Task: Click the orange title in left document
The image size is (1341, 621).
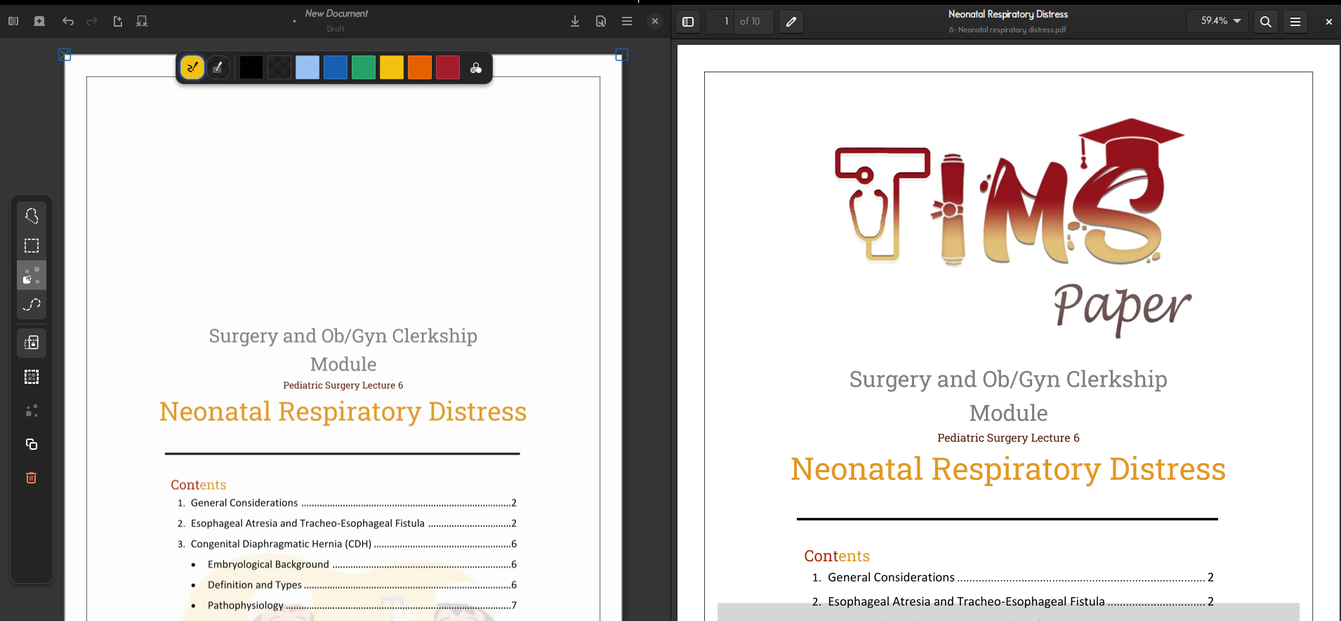Action: coord(343,412)
